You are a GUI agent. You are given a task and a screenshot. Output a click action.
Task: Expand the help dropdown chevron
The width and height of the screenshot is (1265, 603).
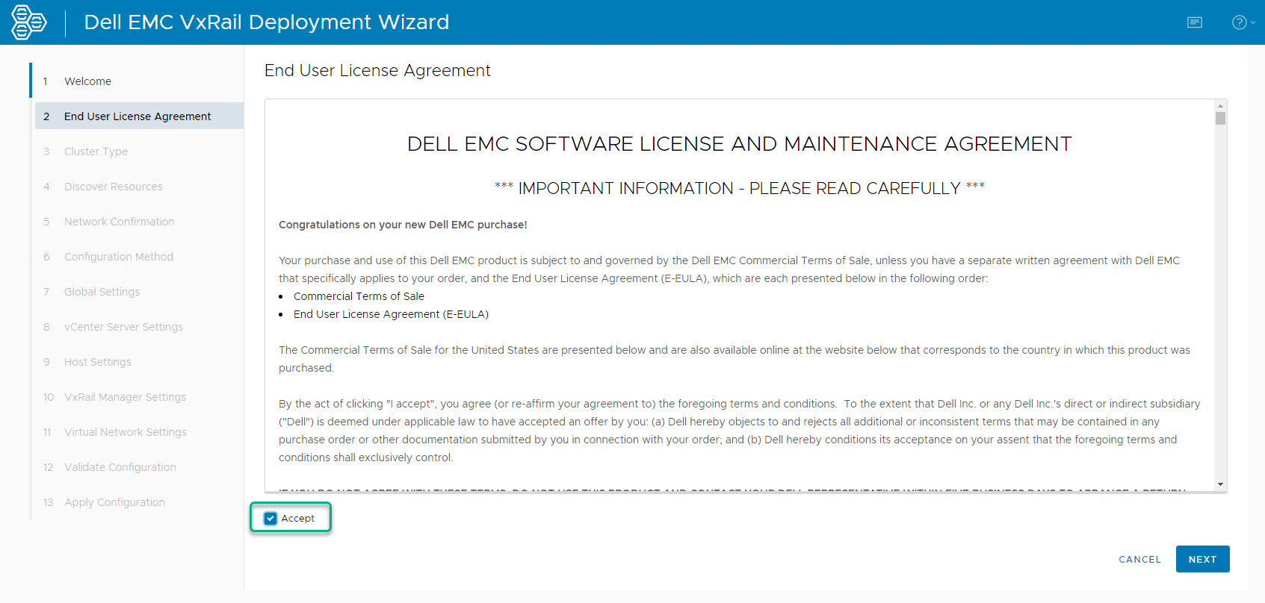point(1253,22)
